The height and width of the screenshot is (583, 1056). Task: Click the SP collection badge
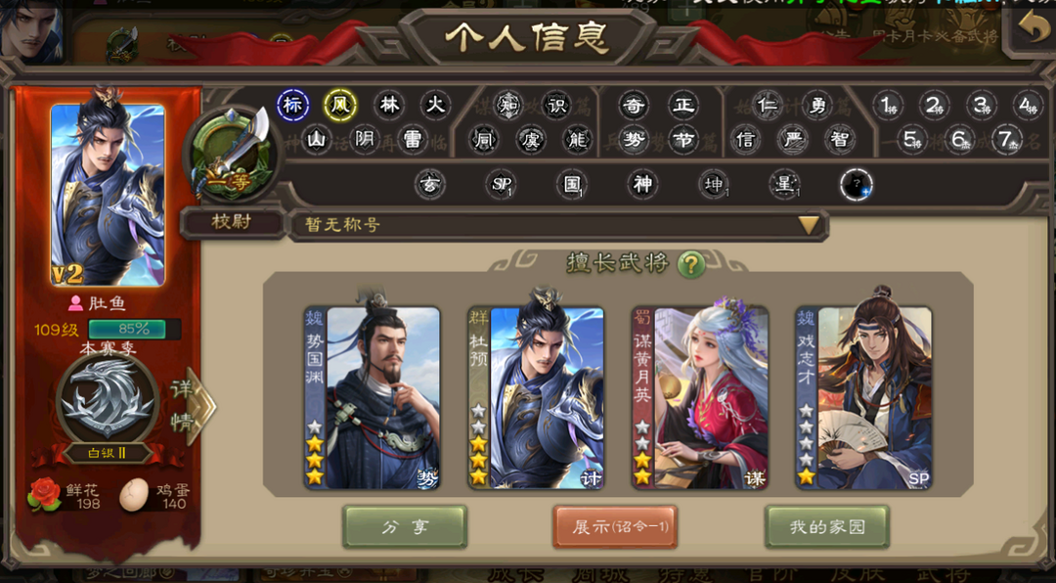(501, 183)
